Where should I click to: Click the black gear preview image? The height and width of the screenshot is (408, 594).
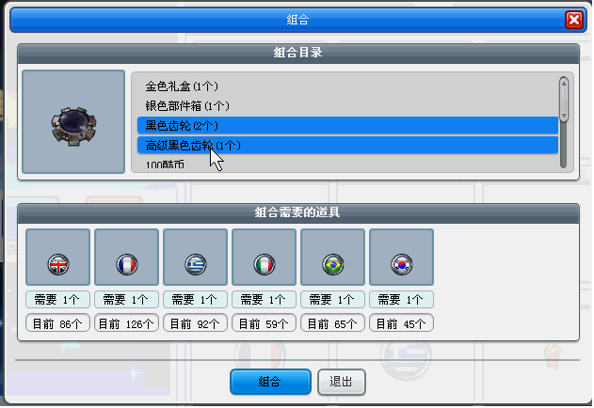(x=73, y=122)
